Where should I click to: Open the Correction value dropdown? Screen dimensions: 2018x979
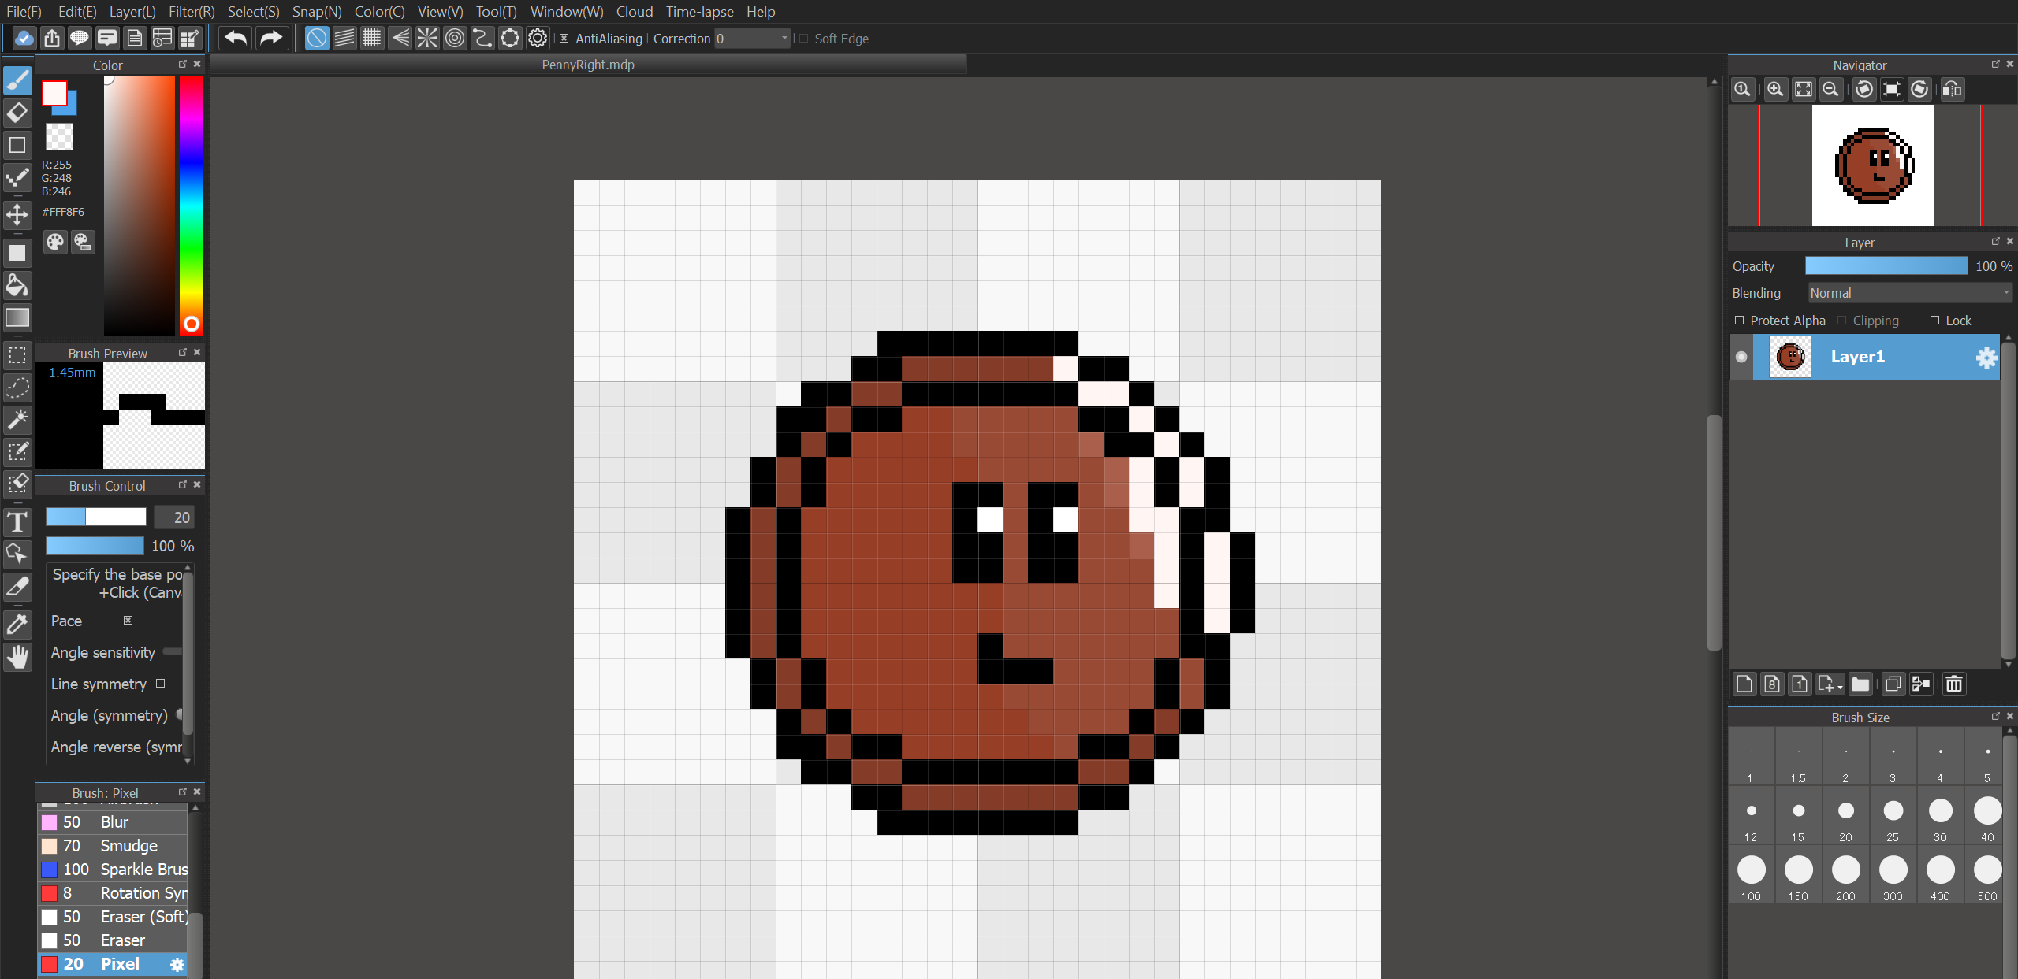(x=784, y=39)
